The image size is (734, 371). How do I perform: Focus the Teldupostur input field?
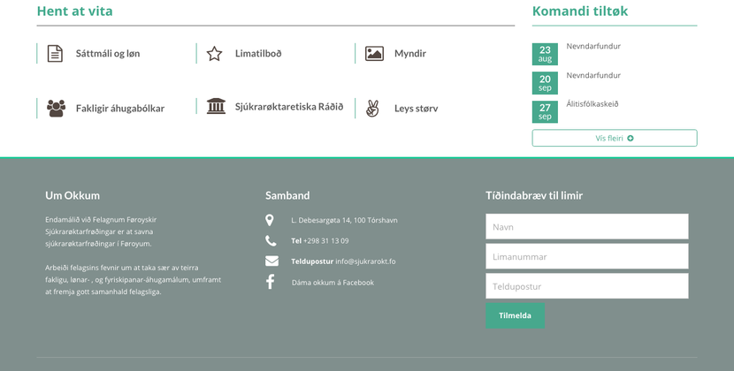point(586,286)
